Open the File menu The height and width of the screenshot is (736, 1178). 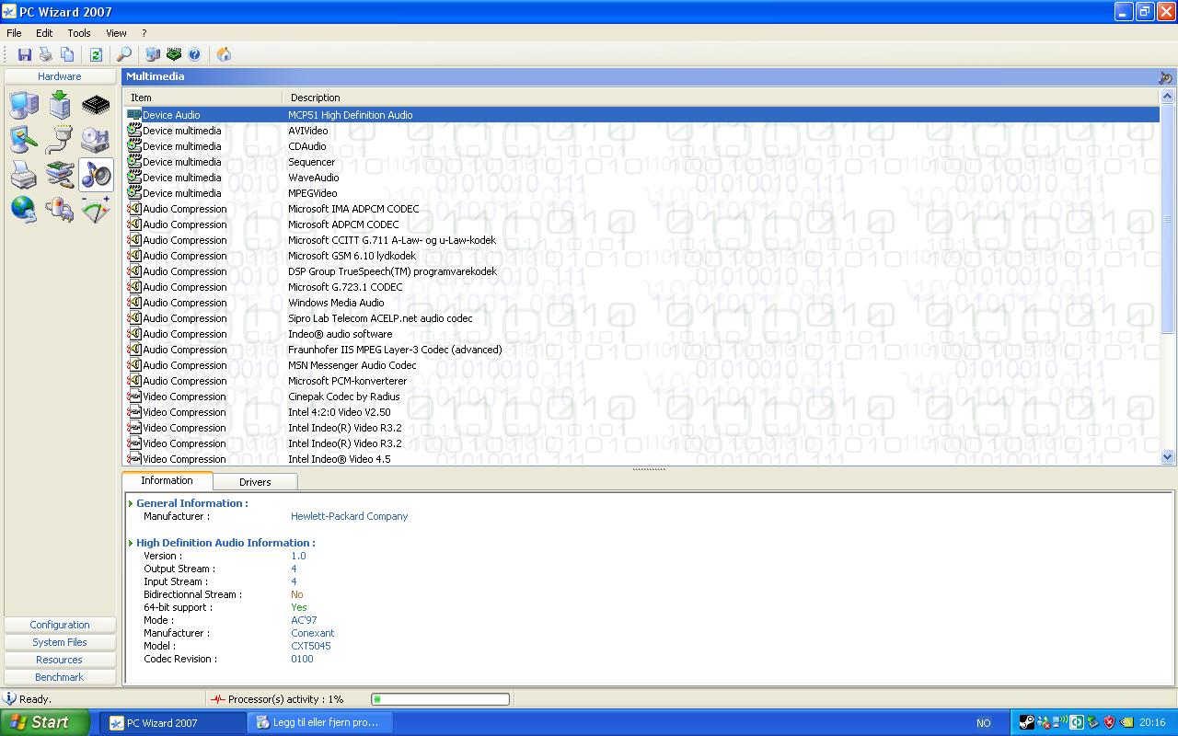[14, 33]
